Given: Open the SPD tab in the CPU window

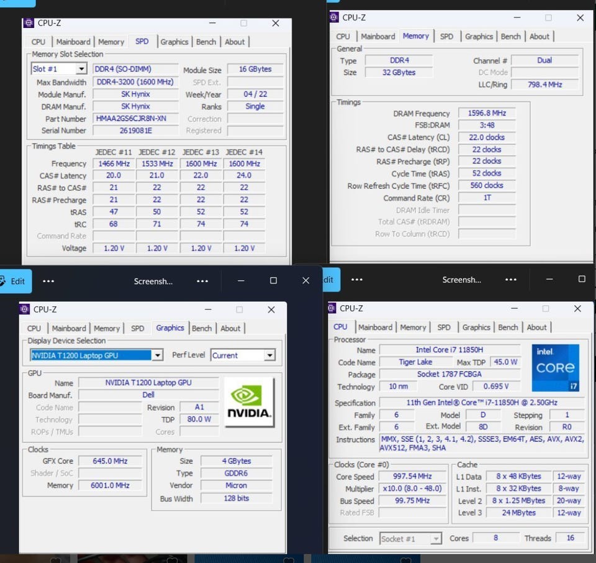Looking at the screenshot, I should (x=443, y=327).
